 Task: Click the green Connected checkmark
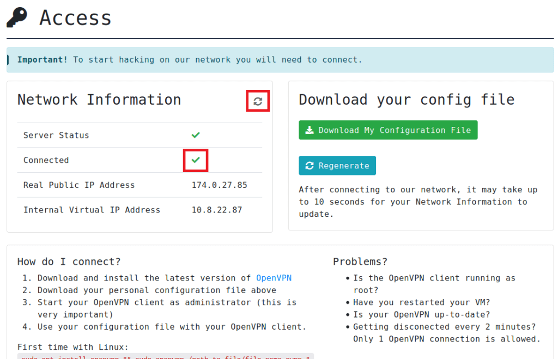(x=196, y=160)
